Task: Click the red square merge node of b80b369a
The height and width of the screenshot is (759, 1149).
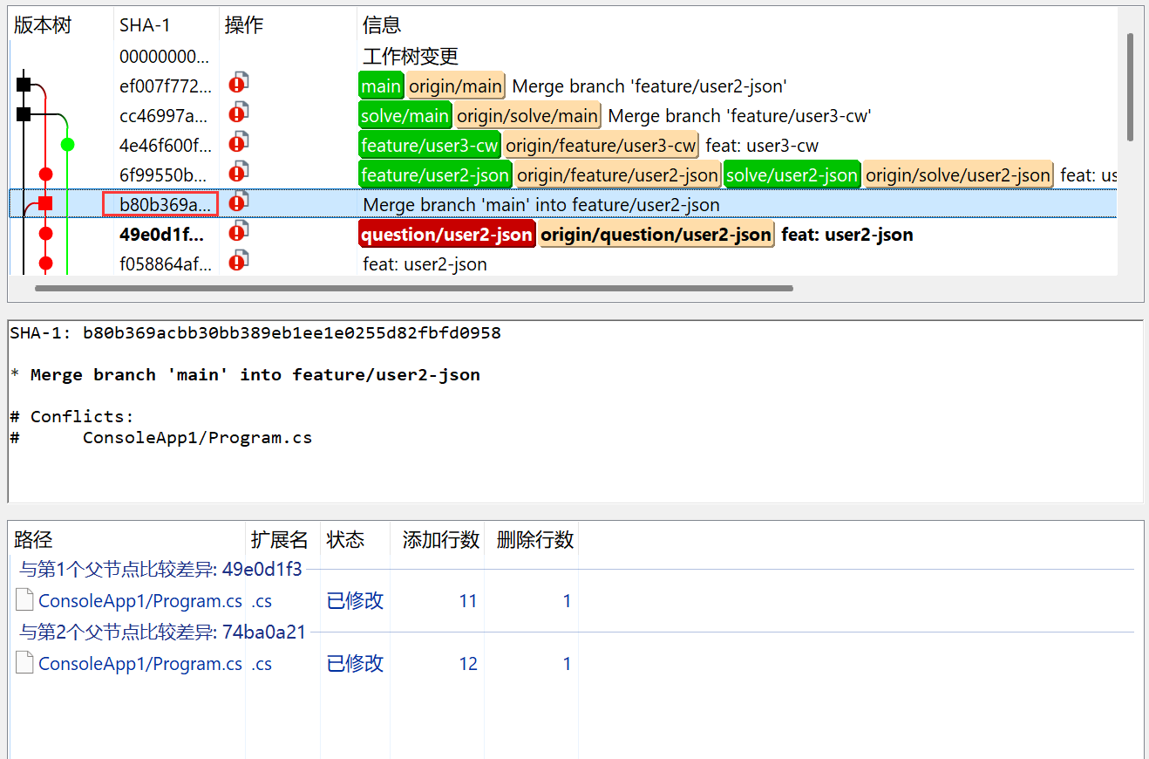Action: pos(45,203)
